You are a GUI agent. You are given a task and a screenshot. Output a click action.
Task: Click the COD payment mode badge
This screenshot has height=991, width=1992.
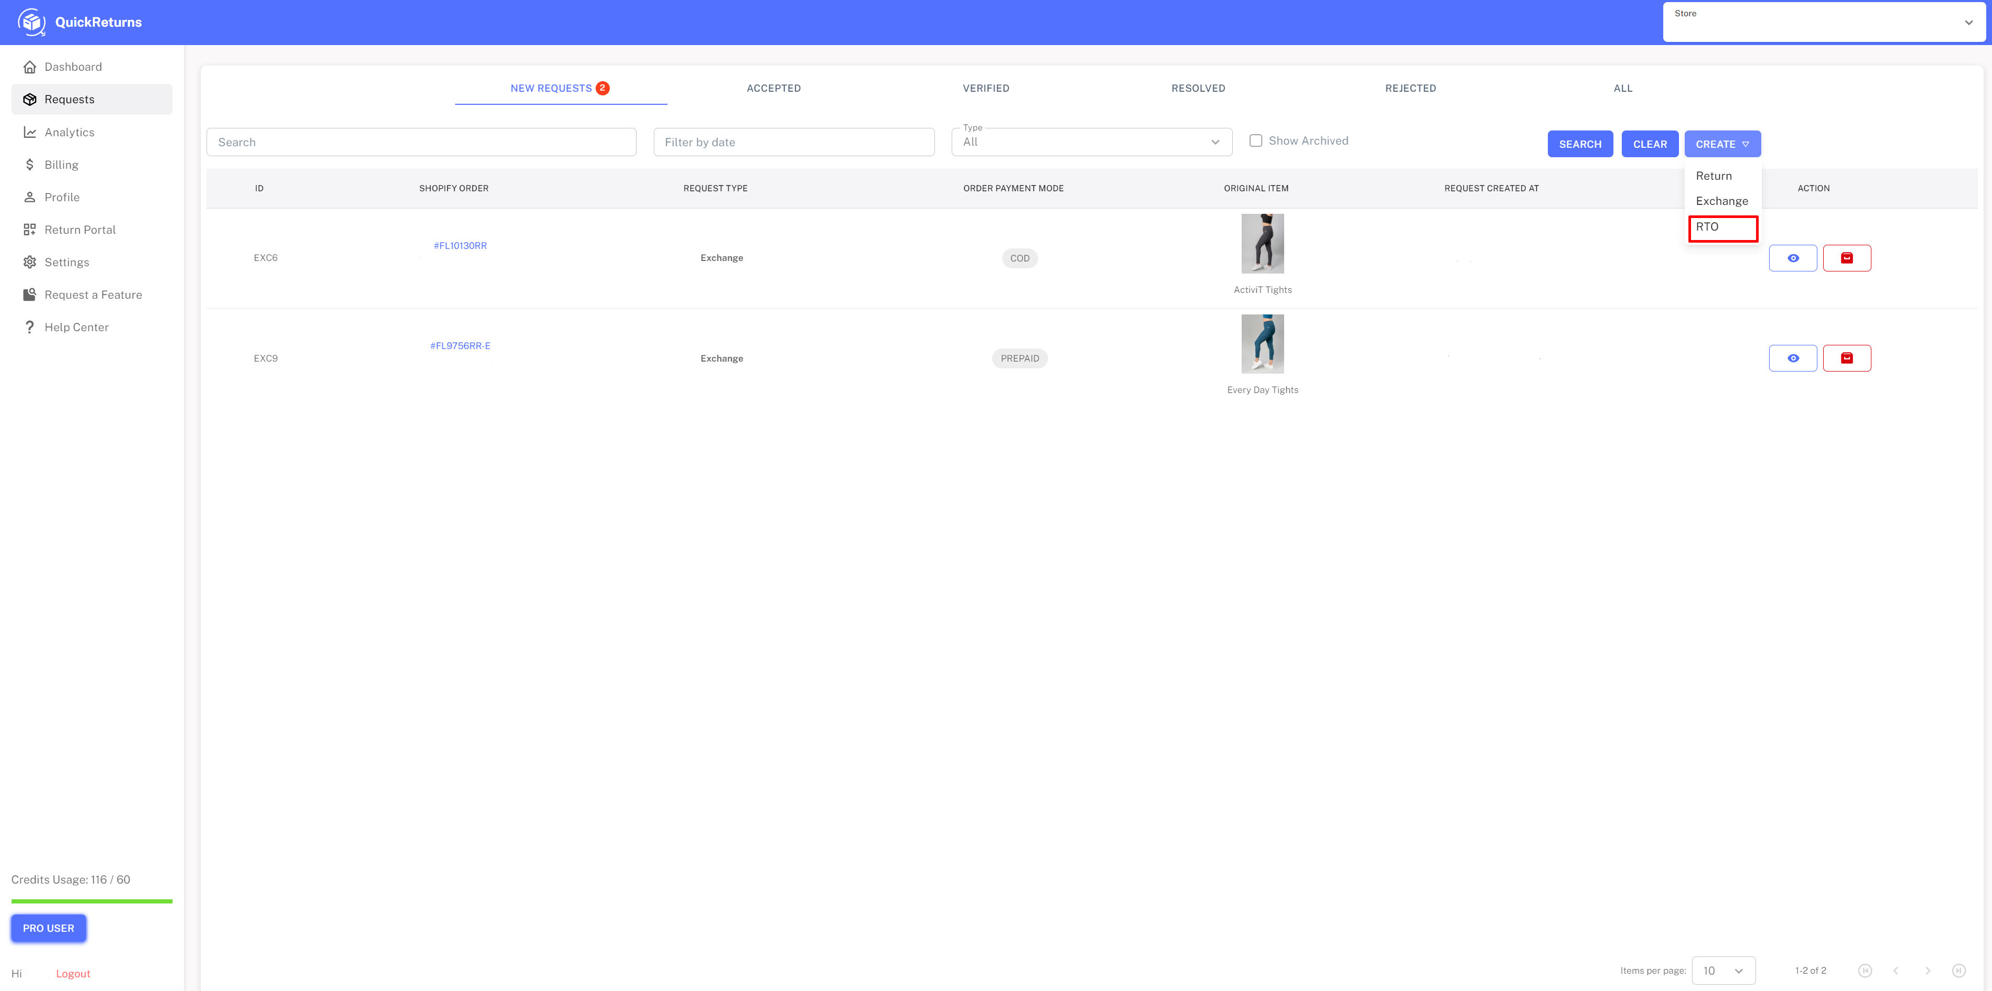click(x=1019, y=258)
